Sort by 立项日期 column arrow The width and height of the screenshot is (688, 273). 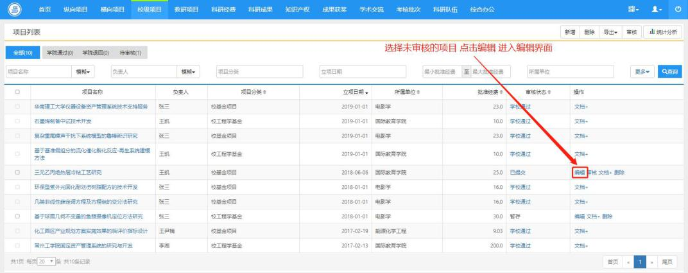click(x=366, y=92)
